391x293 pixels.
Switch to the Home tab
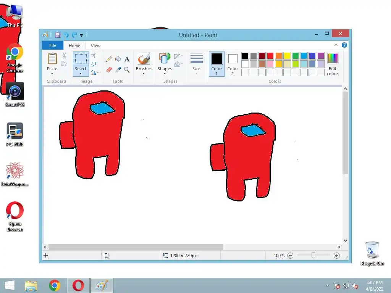(74, 46)
